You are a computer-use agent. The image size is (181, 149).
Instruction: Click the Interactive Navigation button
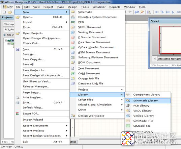click(169, 59)
